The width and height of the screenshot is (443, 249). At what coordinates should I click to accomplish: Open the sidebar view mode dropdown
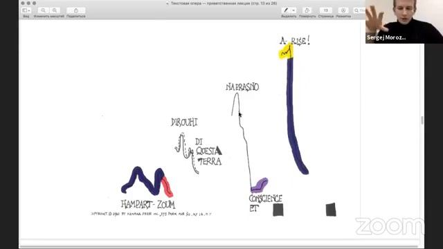(26, 10)
